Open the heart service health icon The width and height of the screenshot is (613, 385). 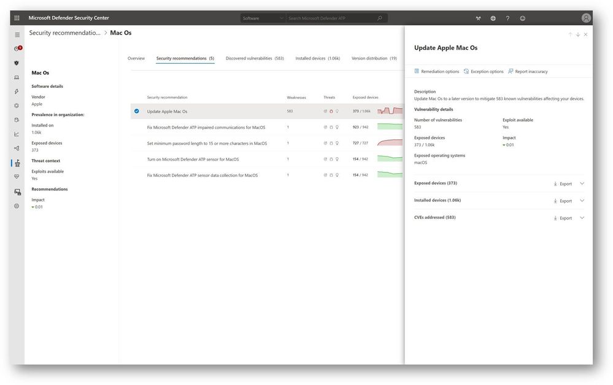(17, 176)
